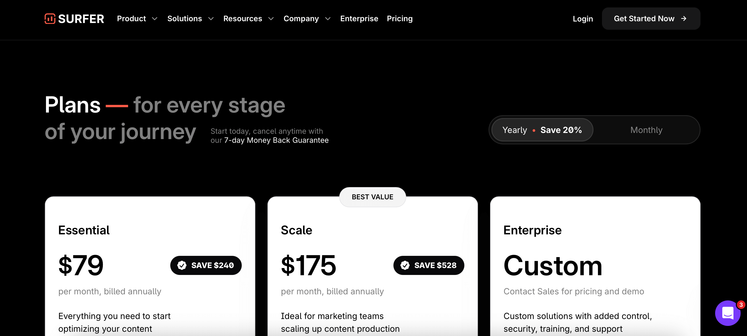The image size is (747, 336).
Task: Click the SURFER wordmark text
Action: 81,19
